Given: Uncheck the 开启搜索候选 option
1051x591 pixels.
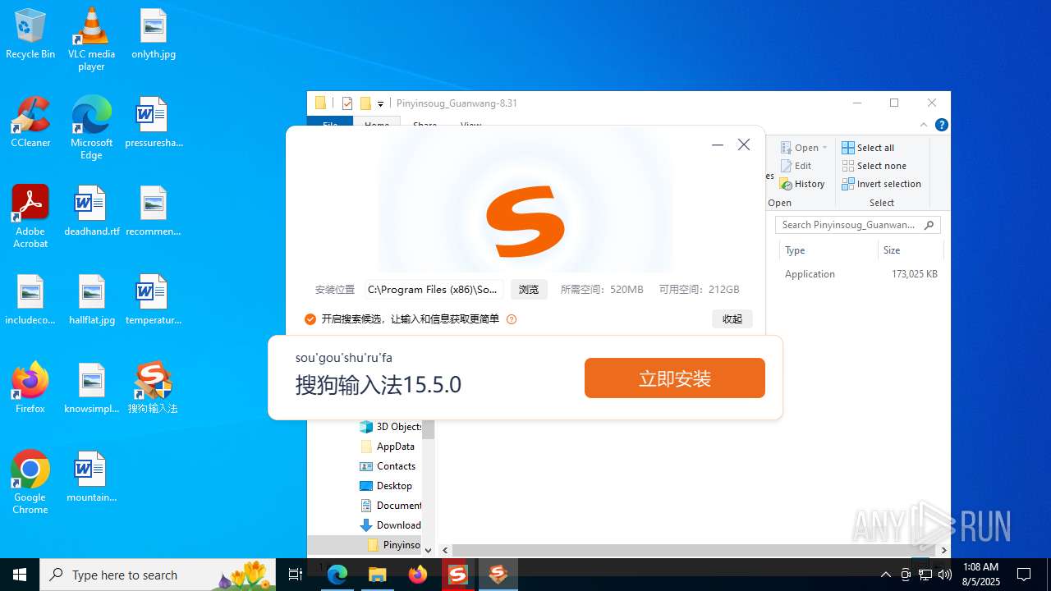Looking at the screenshot, I should 310,319.
